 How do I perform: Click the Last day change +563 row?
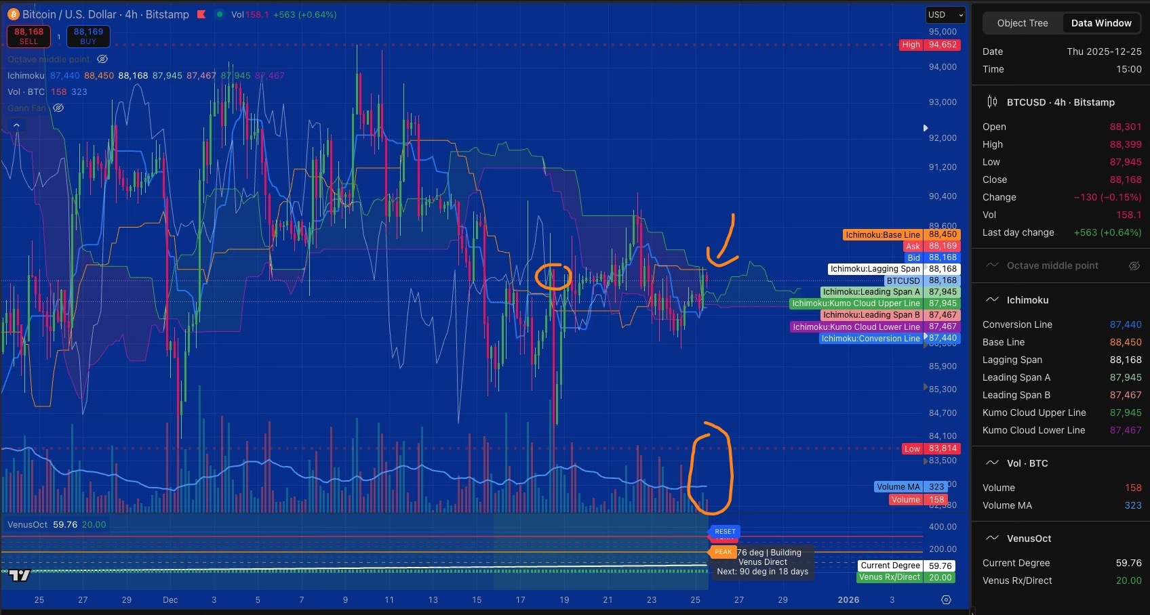(1062, 232)
